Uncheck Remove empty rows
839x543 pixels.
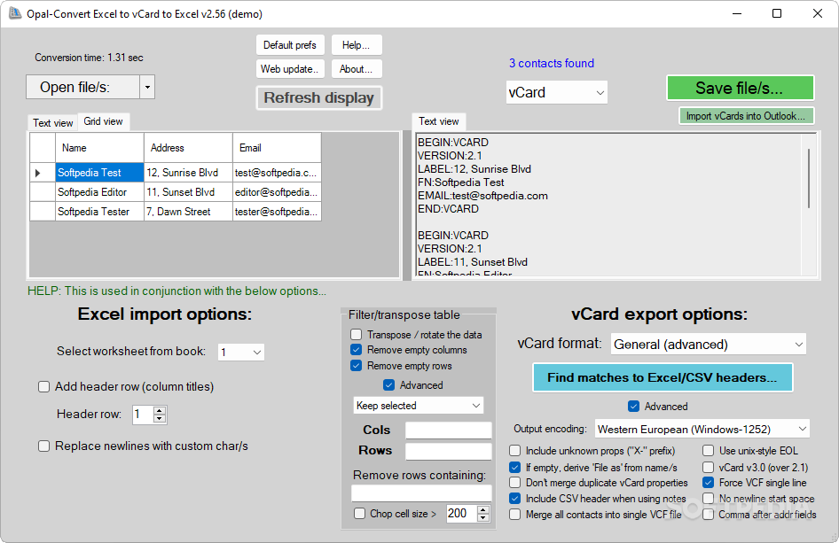pos(356,366)
